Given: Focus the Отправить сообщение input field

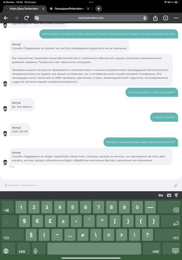Looking at the screenshot, I should pos(88,185).
